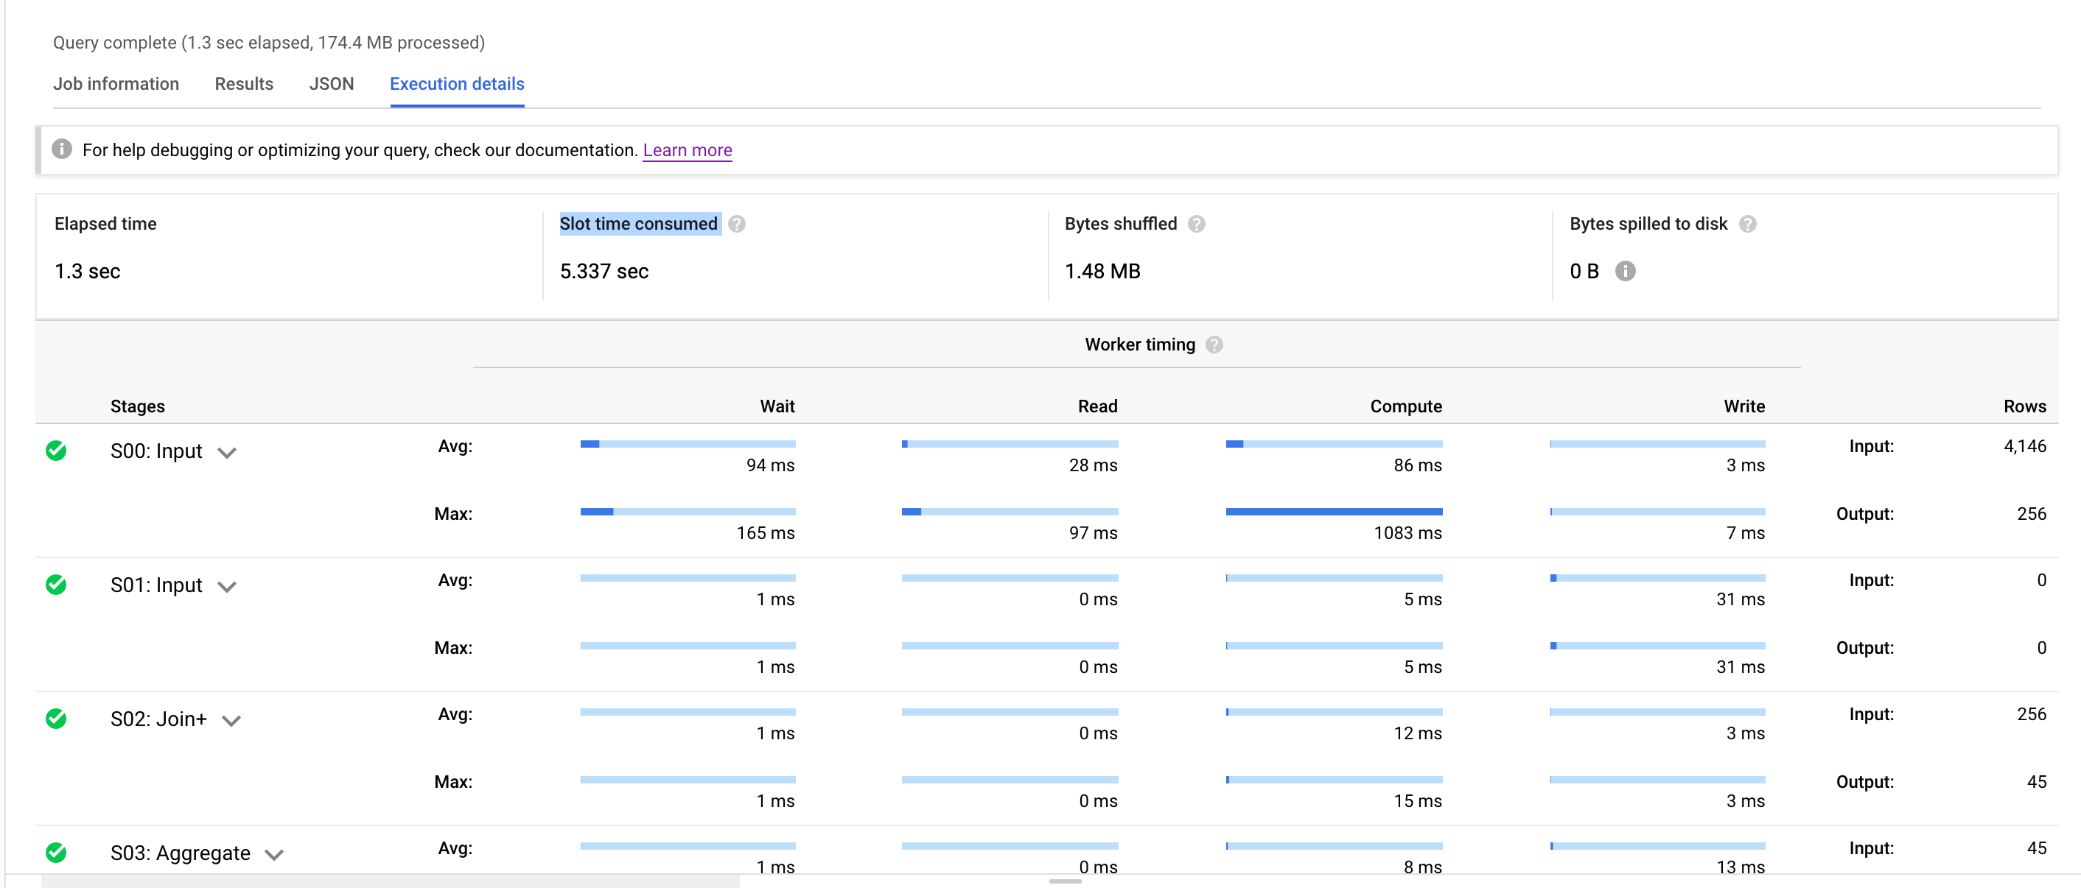
Task: Click the green completion check for S01: Input
Action: (x=56, y=585)
